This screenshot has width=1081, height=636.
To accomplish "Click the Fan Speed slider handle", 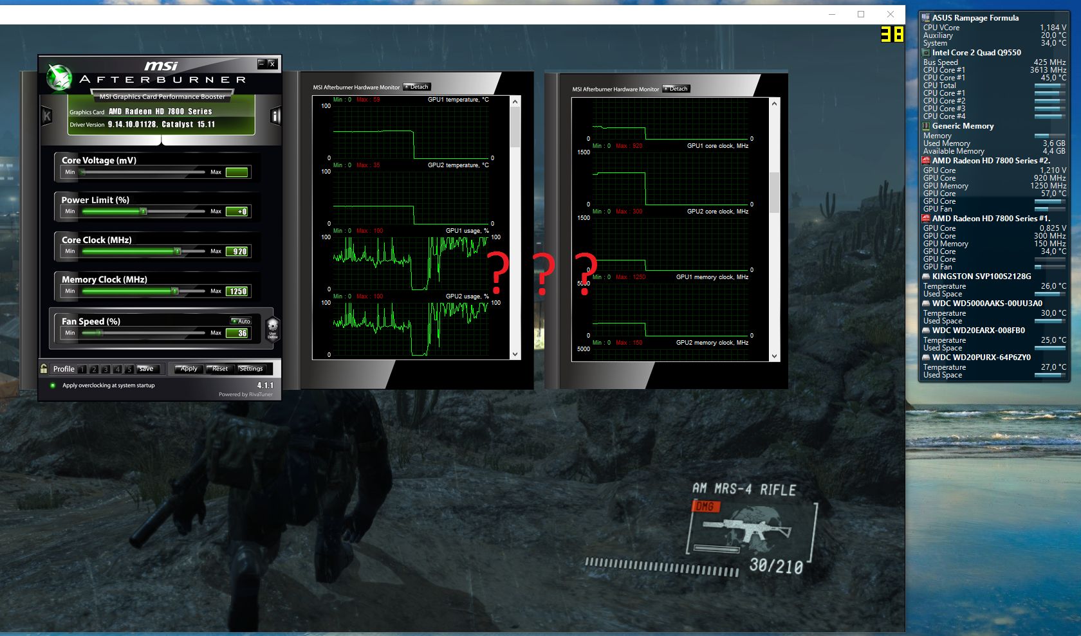I will click(x=98, y=332).
